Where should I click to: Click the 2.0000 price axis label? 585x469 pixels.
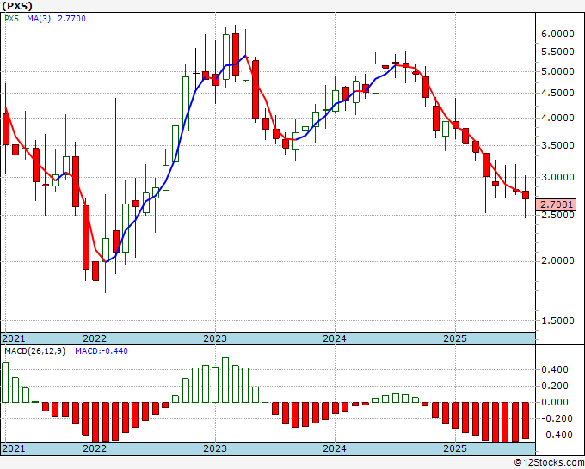557,260
